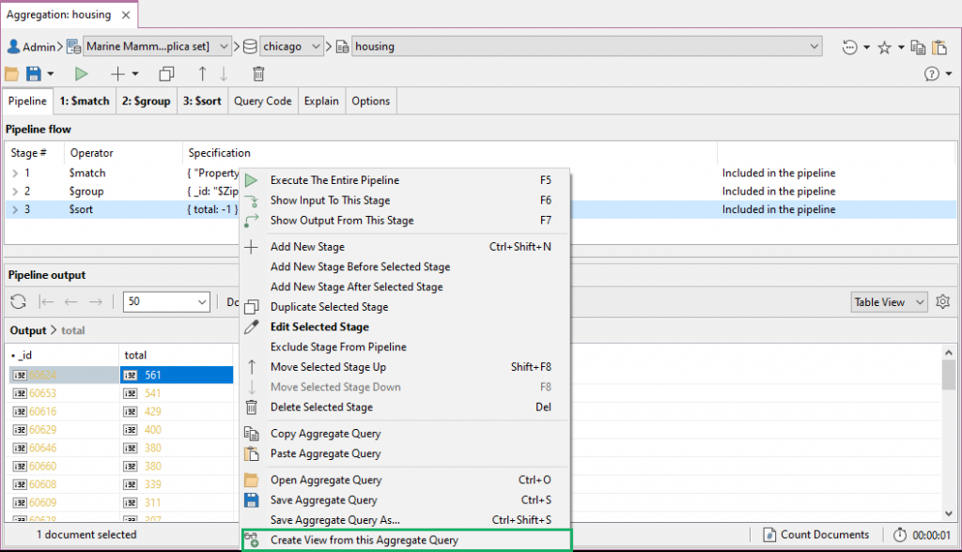This screenshot has height=552, width=962.
Task: Click the save floppy disk toolbar icon
Action: pyautogui.click(x=33, y=74)
